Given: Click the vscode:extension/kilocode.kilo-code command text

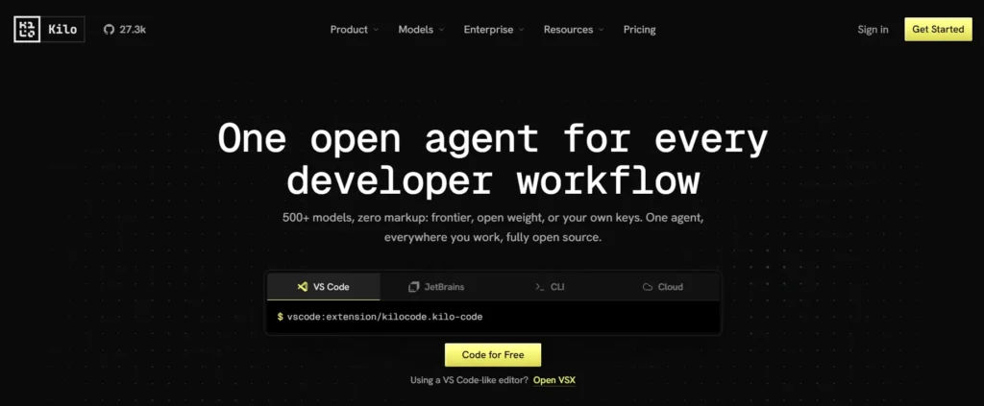Looking at the screenshot, I should [x=384, y=317].
